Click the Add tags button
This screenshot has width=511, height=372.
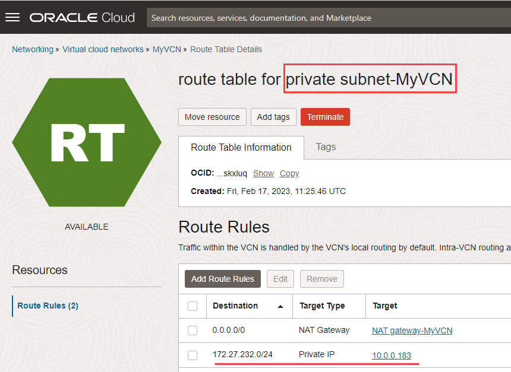273,117
